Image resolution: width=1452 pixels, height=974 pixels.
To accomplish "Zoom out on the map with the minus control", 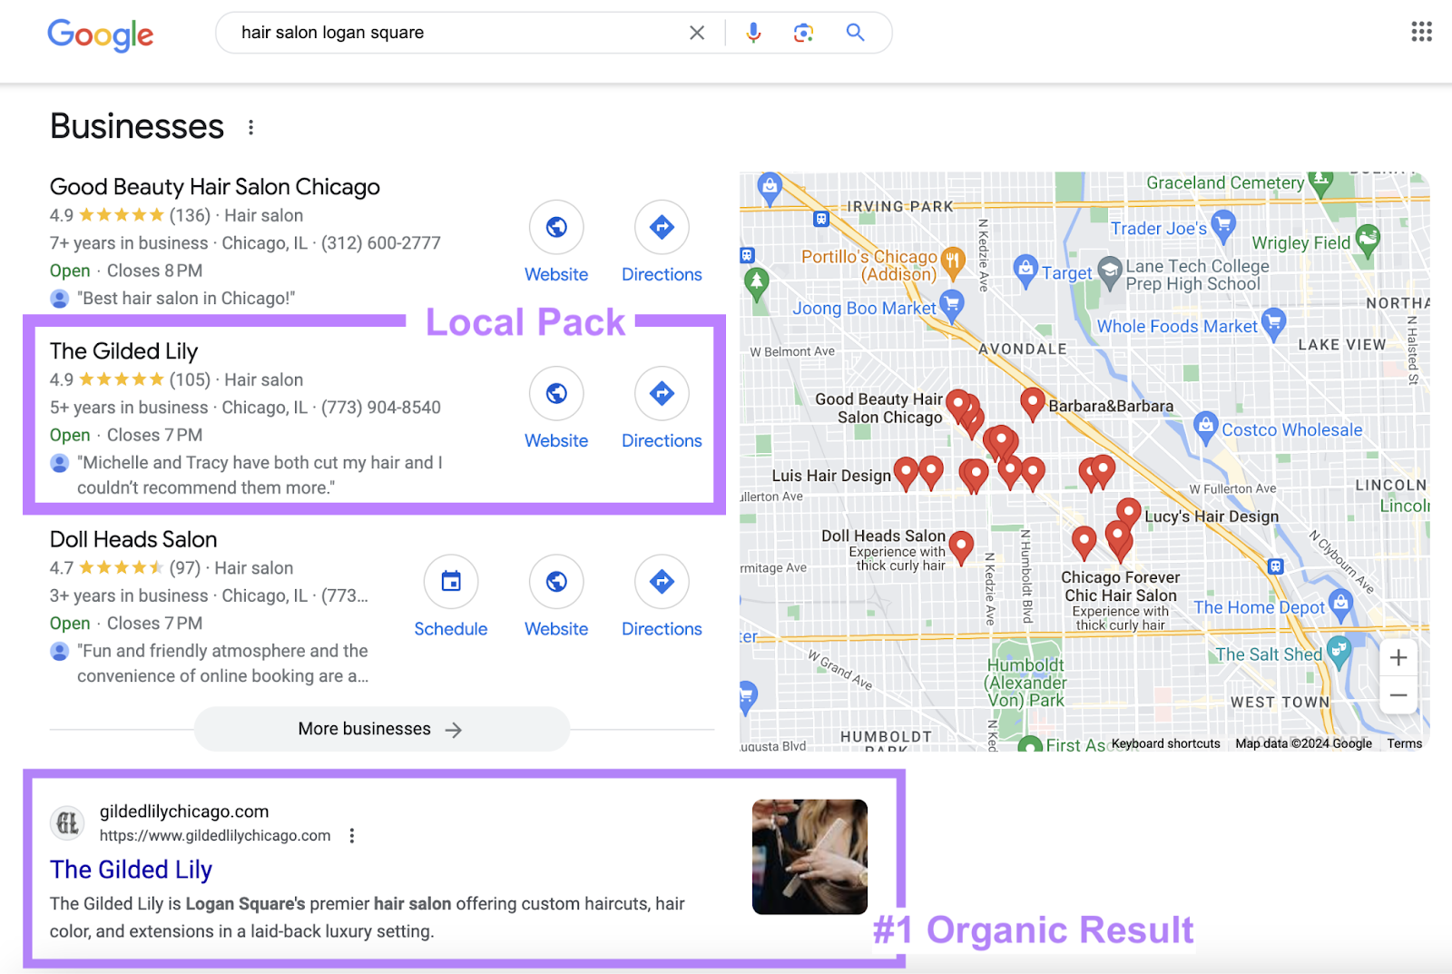I will point(1398,694).
